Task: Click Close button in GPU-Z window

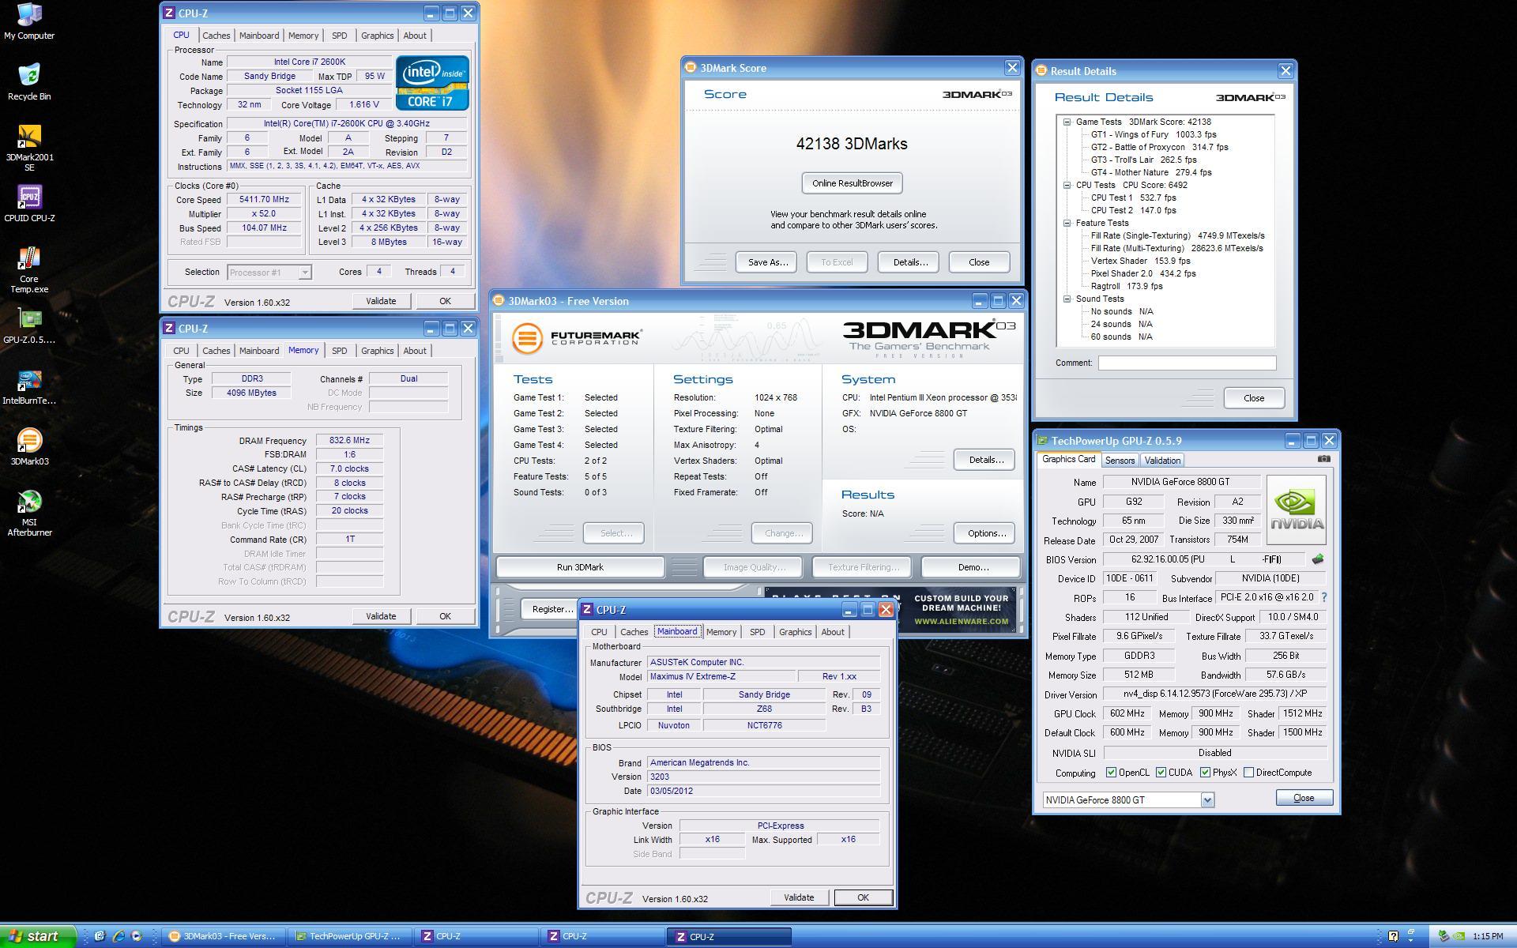Action: pos(1304,798)
